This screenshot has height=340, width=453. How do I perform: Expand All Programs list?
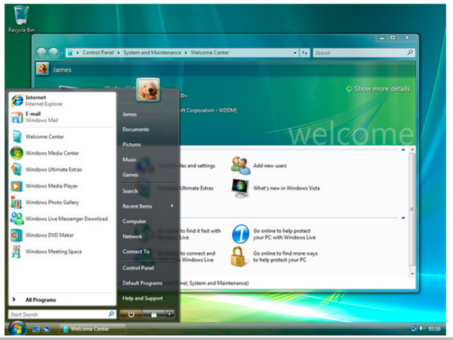coord(62,300)
